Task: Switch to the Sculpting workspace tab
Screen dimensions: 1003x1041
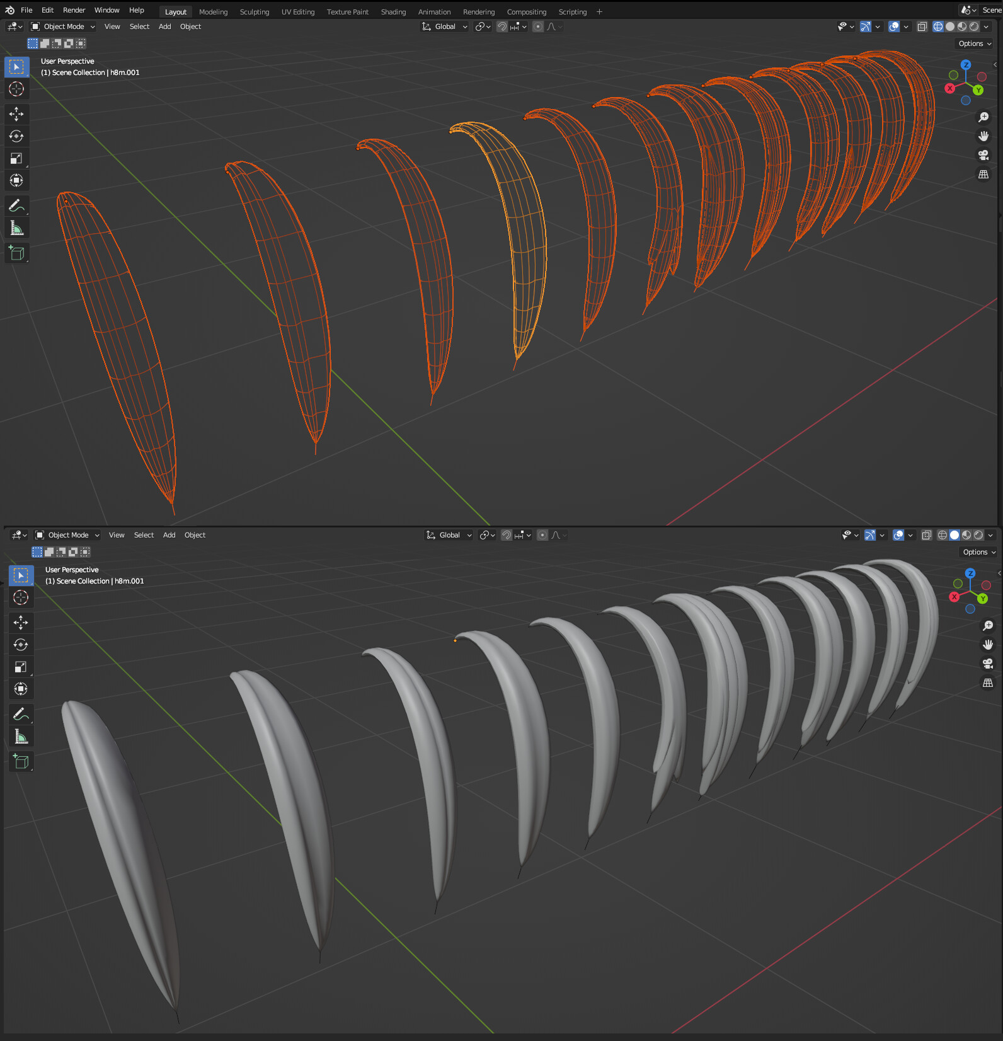Action: [255, 12]
